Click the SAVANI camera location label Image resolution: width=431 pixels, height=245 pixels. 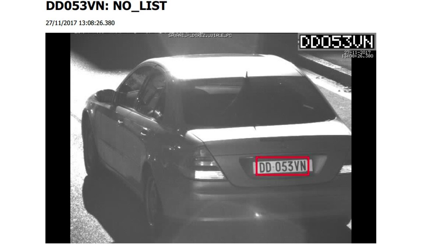(x=200, y=35)
